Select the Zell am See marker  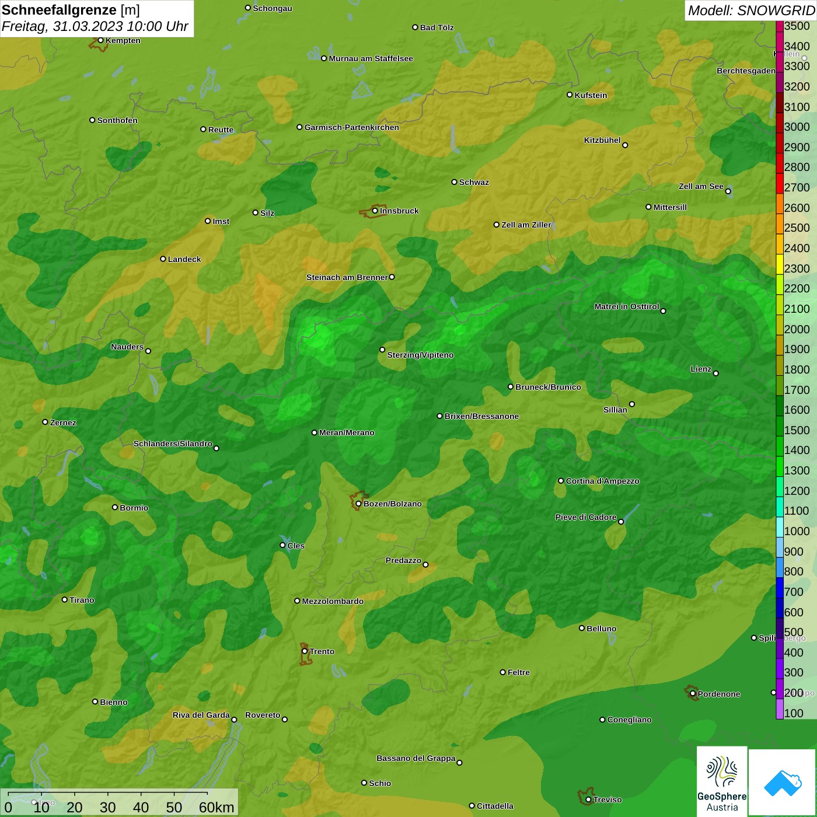728,191
